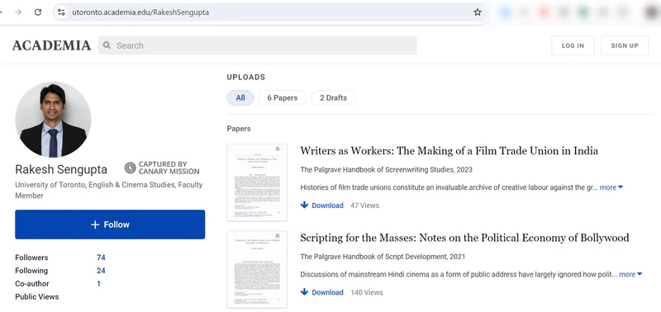Image resolution: width=661 pixels, height=312 pixels.
Task: Click the 'Rakesh Sengupta' profile name
Action: (61, 169)
